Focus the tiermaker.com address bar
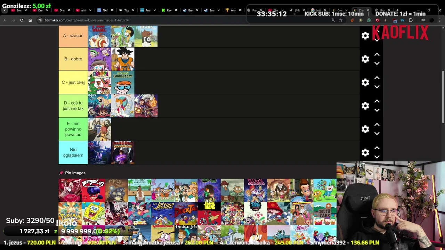This screenshot has width=445, height=250. (x=184, y=20)
